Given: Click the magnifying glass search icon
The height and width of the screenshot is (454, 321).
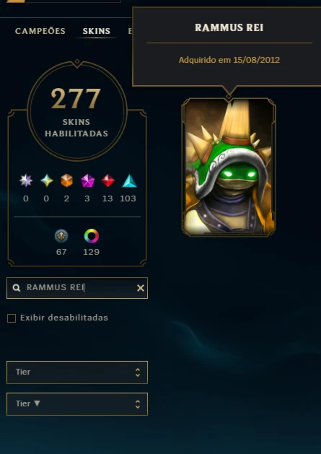Looking at the screenshot, I should (x=17, y=288).
